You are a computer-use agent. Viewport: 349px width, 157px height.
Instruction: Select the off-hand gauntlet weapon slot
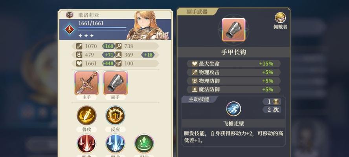(115, 83)
